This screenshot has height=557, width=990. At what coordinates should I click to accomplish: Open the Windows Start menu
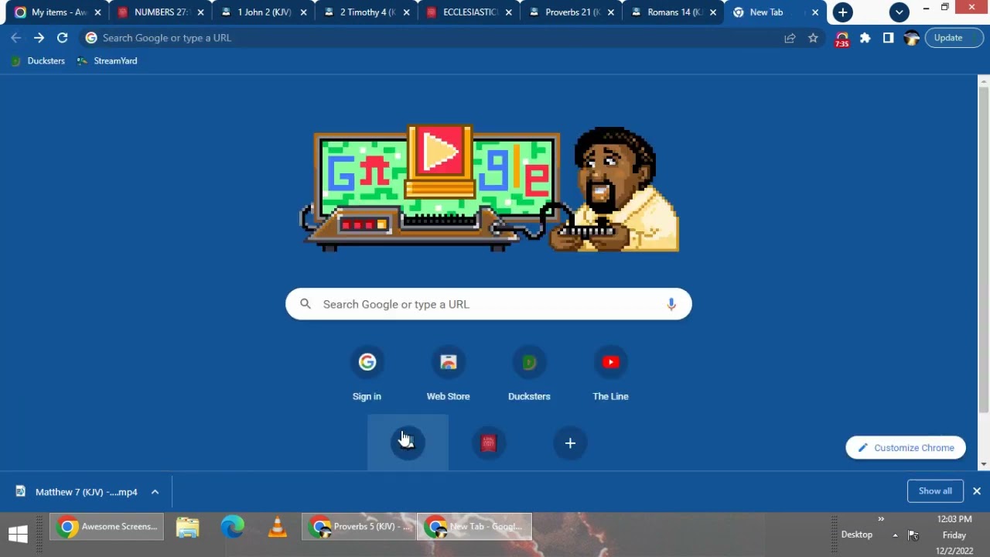[19, 534]
